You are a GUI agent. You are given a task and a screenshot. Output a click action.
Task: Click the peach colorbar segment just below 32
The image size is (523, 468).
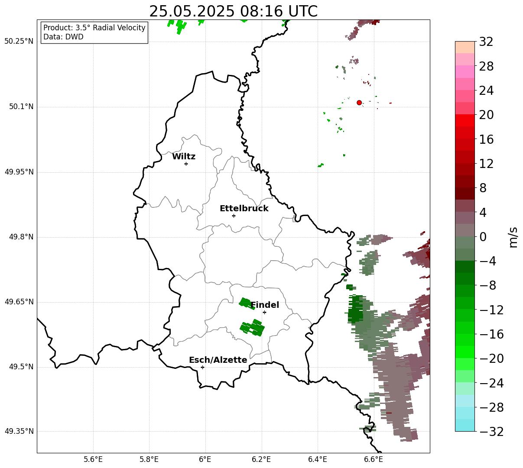click(x=465, y=47)
